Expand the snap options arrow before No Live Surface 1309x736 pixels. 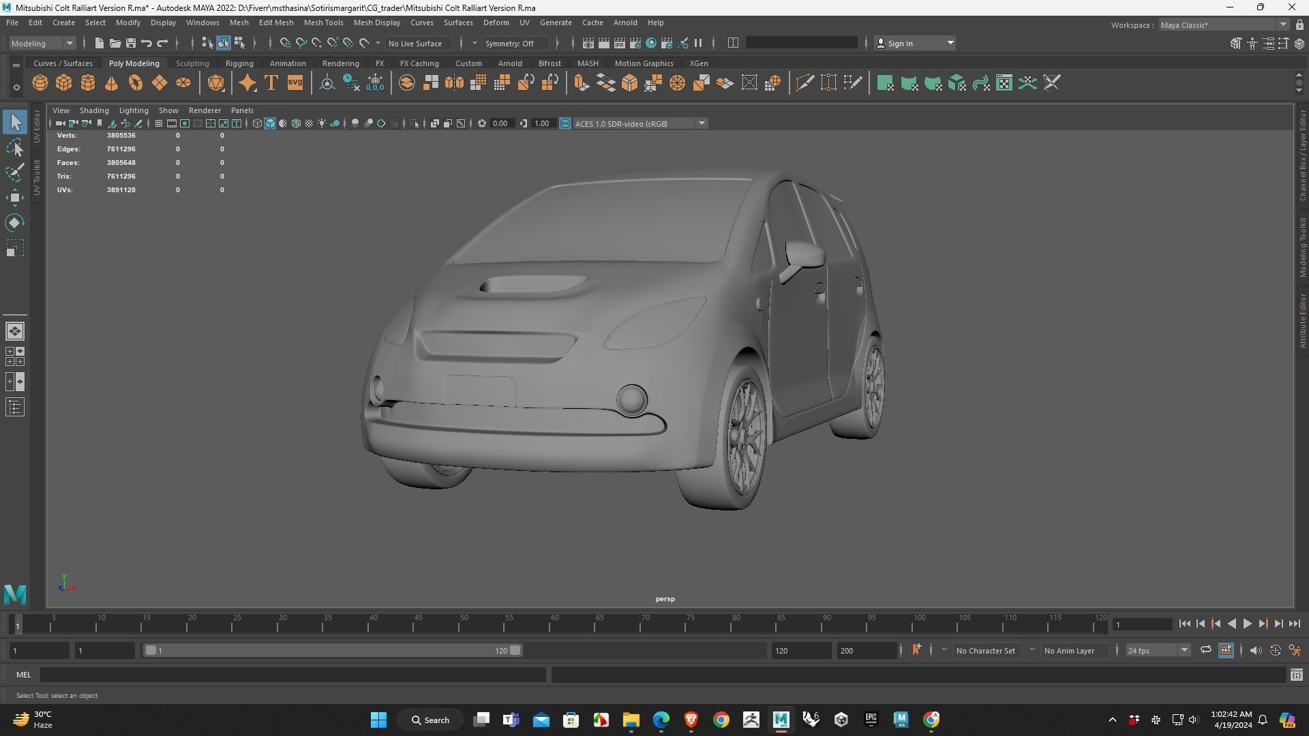(378, 43)
